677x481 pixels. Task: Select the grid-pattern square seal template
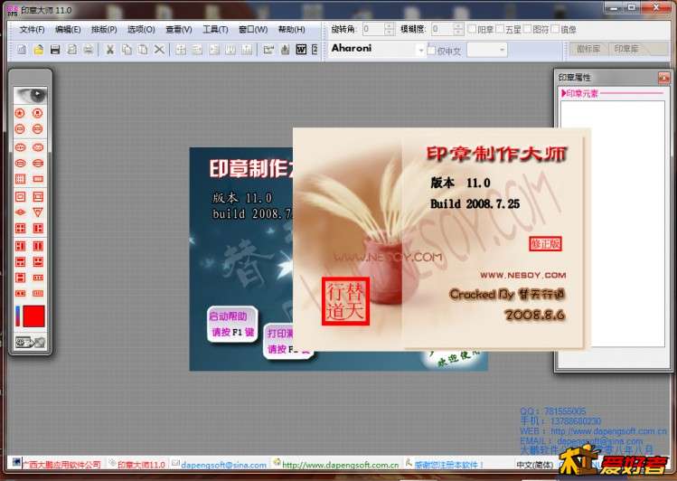pyautogui.click(x=20, y=179)
